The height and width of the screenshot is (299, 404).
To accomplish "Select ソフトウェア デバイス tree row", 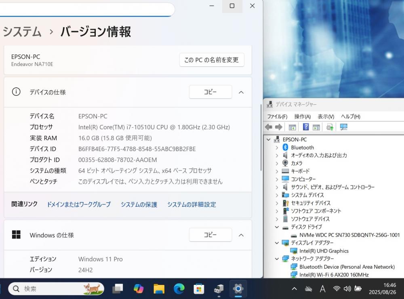I will [310, 219].
